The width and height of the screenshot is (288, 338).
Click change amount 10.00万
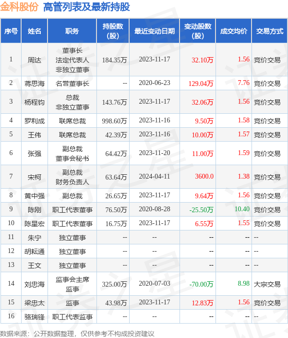[203, 135]
